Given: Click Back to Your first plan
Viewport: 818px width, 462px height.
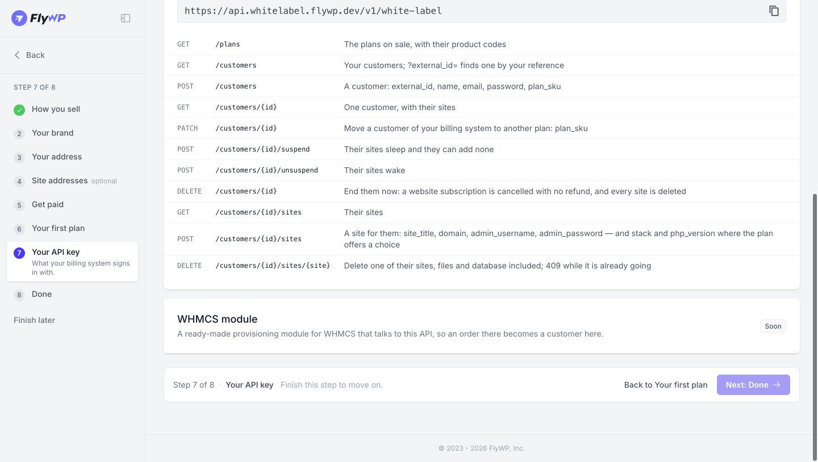Looking at the screenshot, I should (666, 385).
